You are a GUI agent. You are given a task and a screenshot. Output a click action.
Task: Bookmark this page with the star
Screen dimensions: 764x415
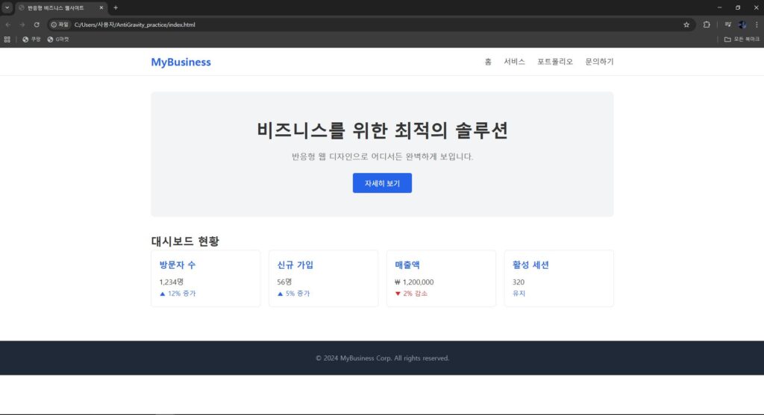(x=686, y=25)
